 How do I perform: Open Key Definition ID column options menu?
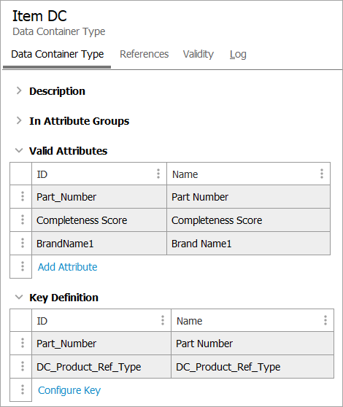tap(163, 320)
